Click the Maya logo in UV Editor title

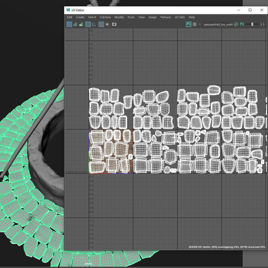pyautogui.click(x=68, y=10)
